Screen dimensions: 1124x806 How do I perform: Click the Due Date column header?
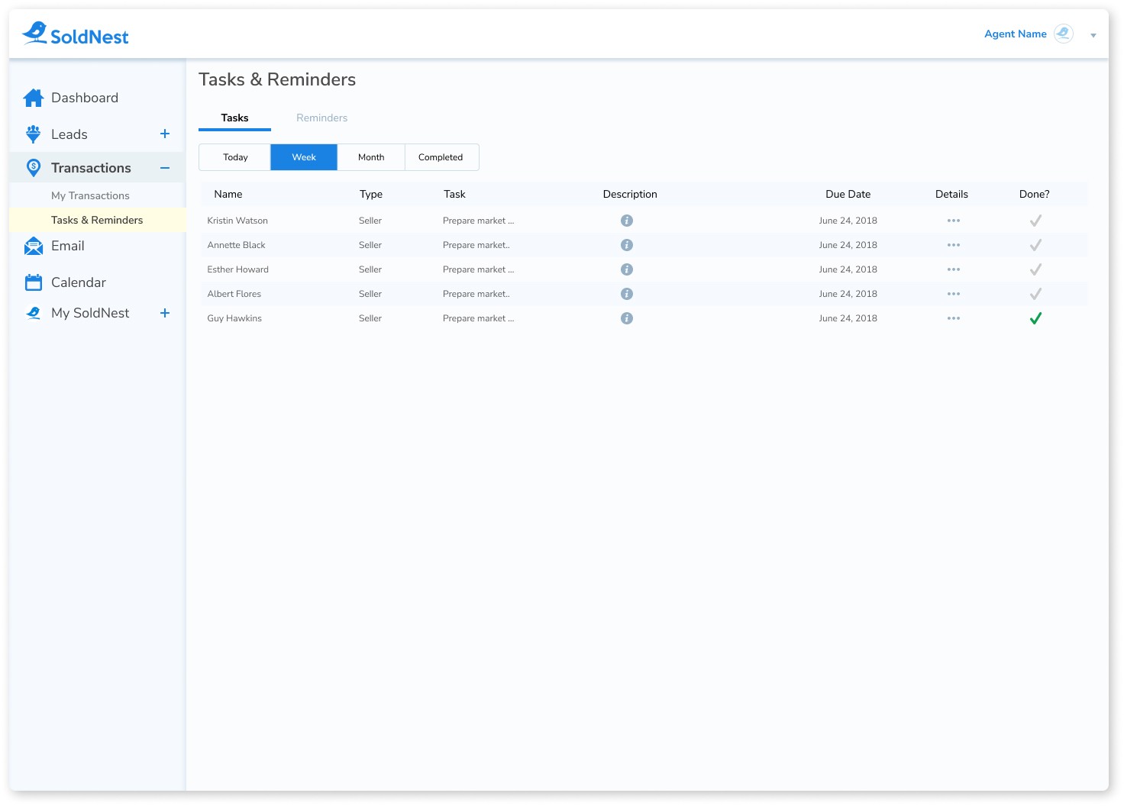point(848,194)
